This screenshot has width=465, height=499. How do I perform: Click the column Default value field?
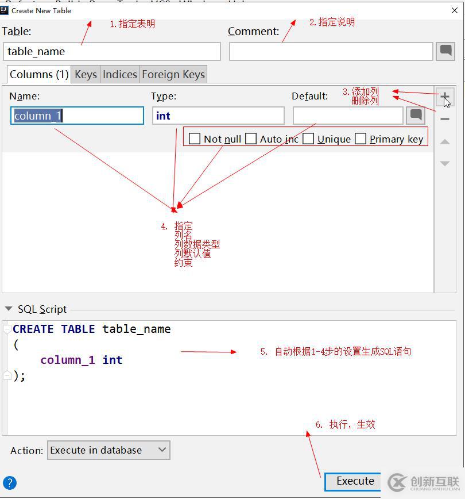[348, 116]
